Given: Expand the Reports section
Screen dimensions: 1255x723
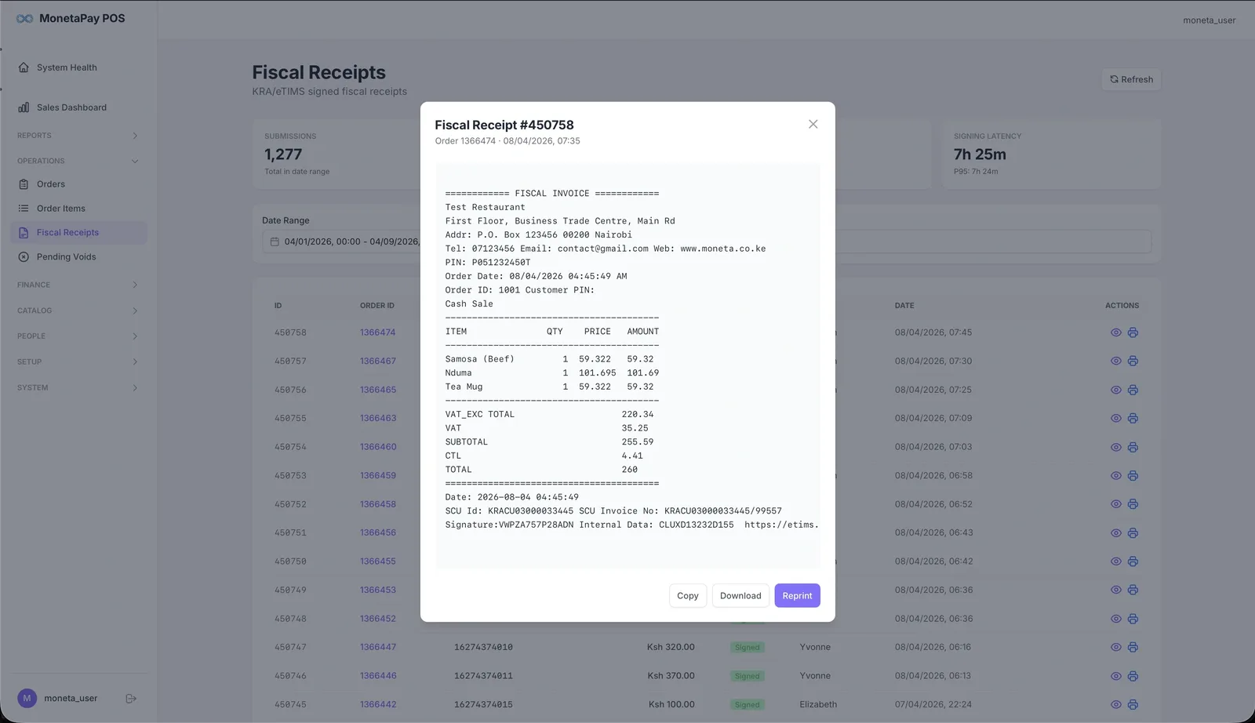Looking at the screenshot, I should [x=78, y=136].
